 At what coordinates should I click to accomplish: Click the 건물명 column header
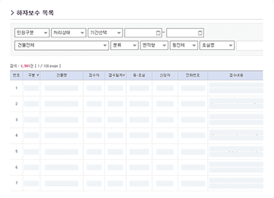[62, 75]
